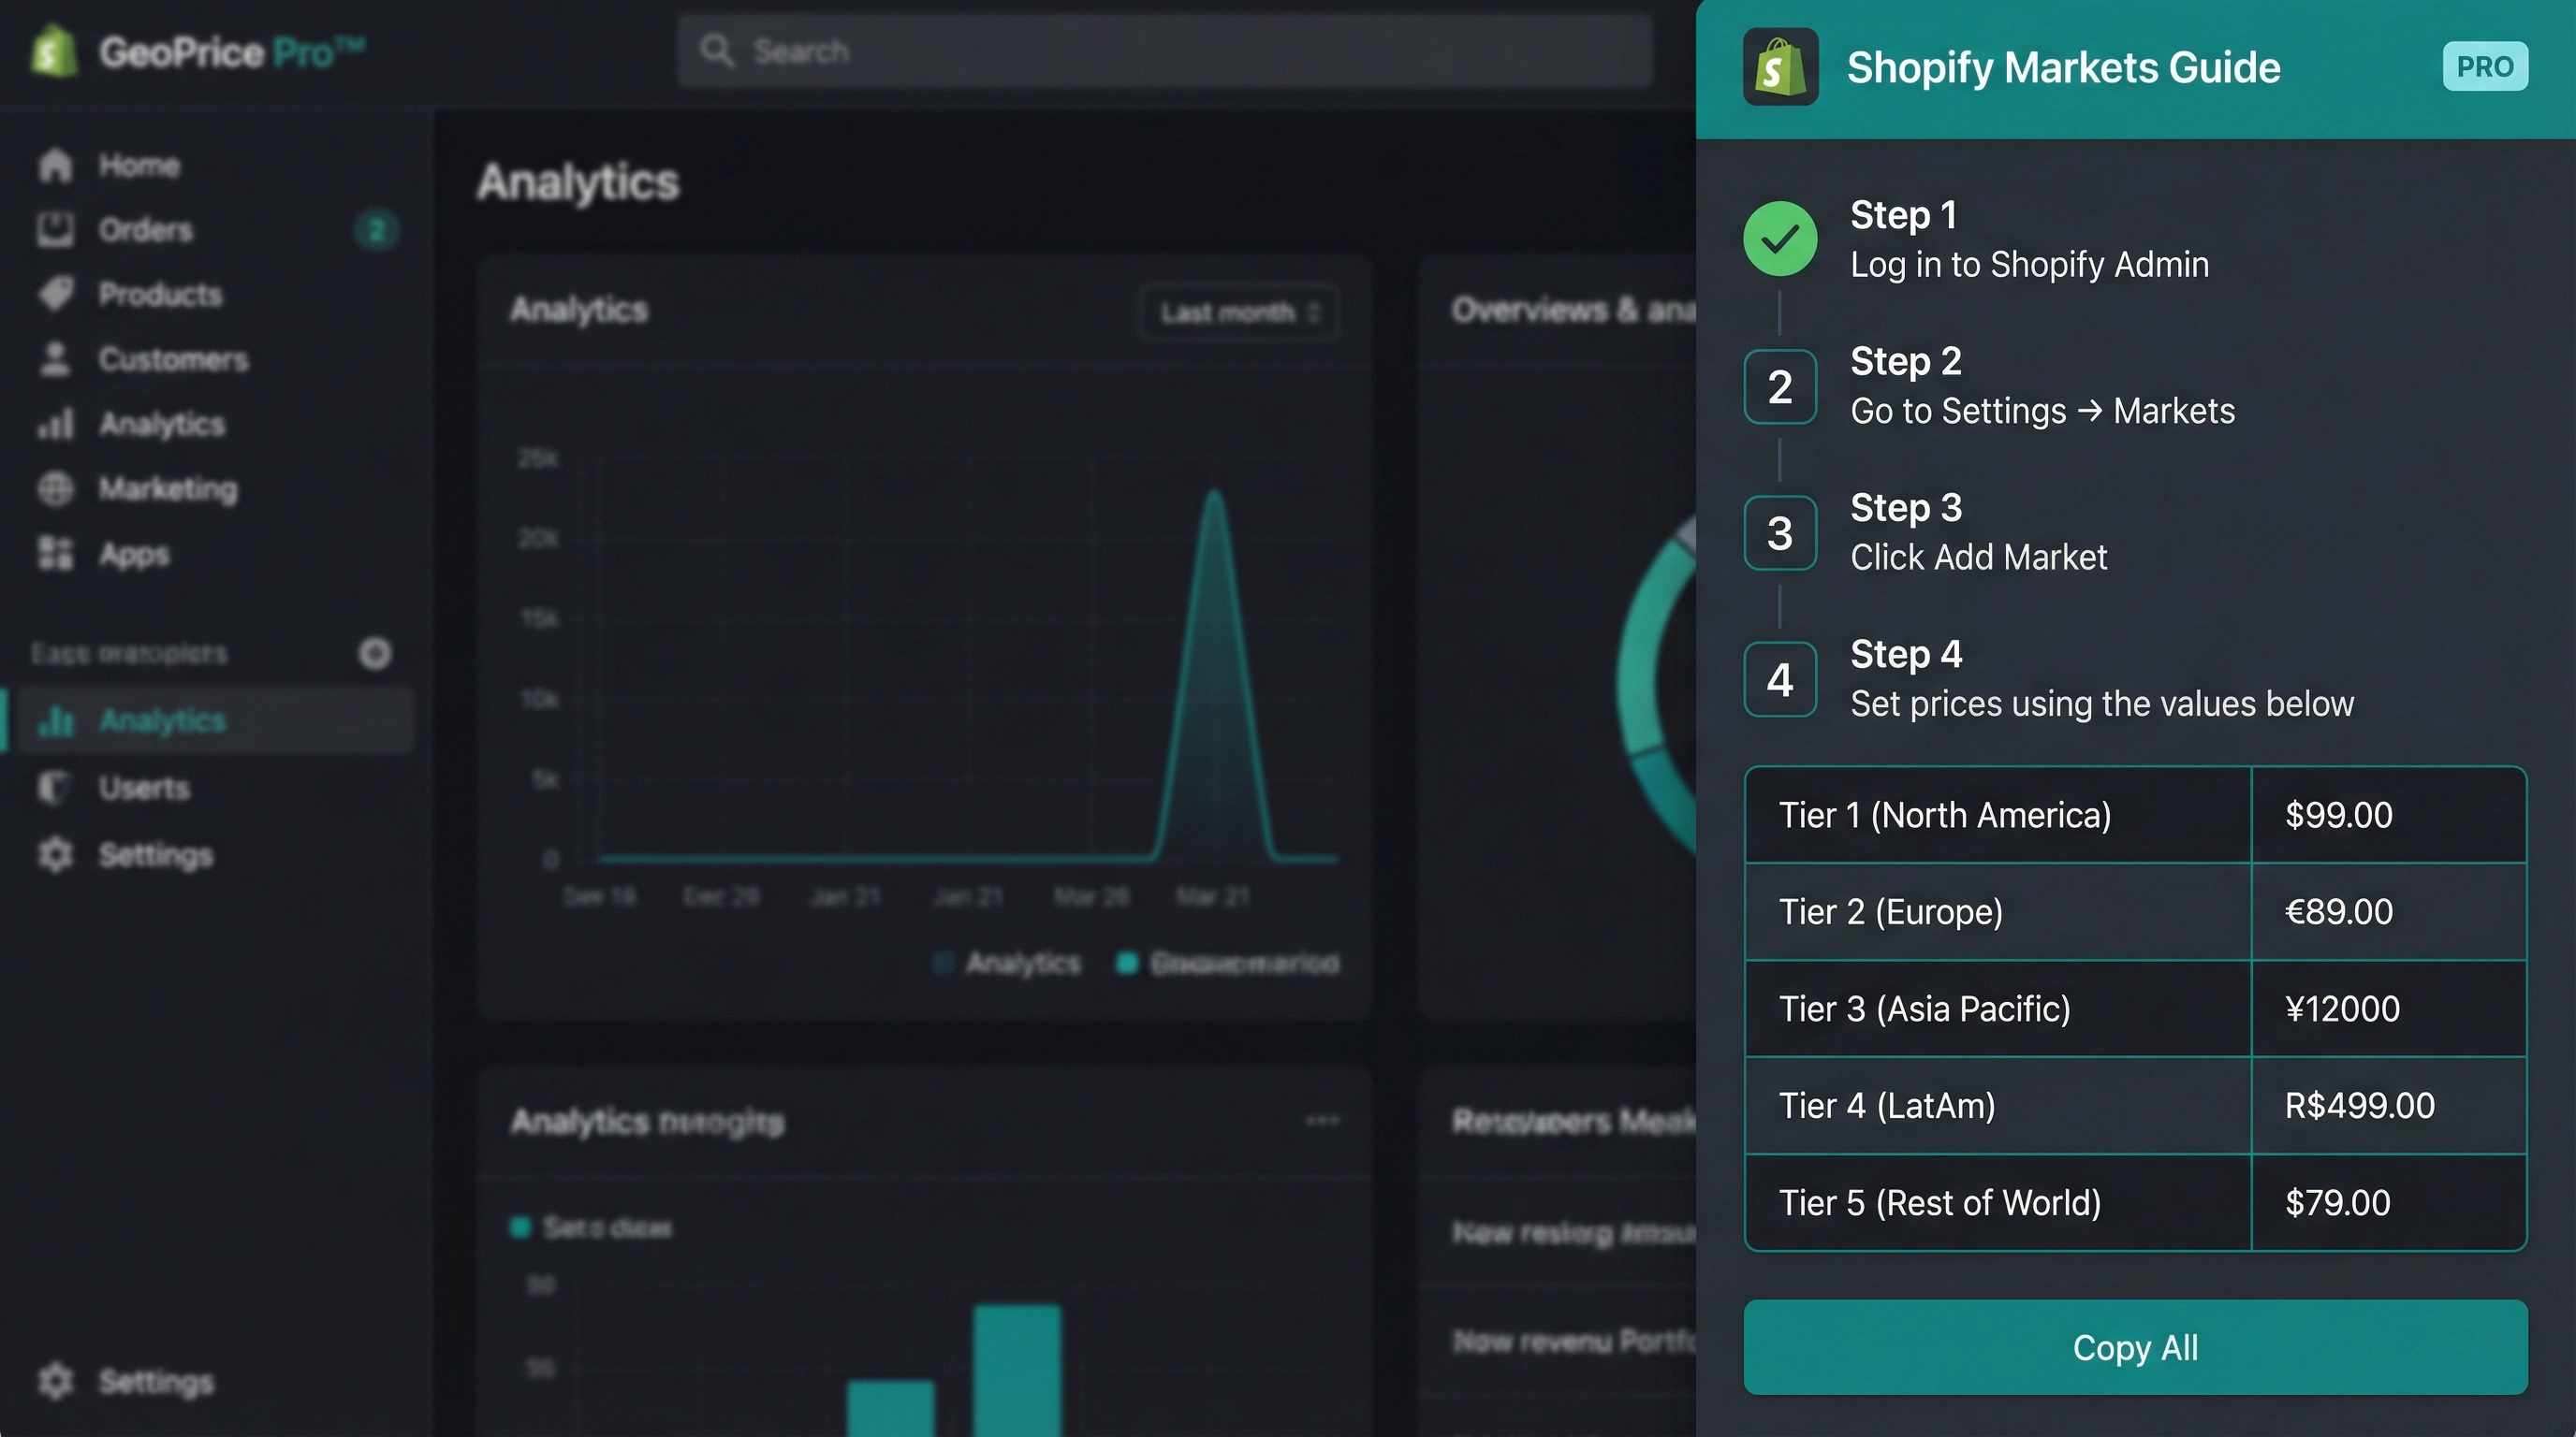The image size is (2576, 1437).
Task: Open the Last month dropdown
Action: pos(1239,312)
